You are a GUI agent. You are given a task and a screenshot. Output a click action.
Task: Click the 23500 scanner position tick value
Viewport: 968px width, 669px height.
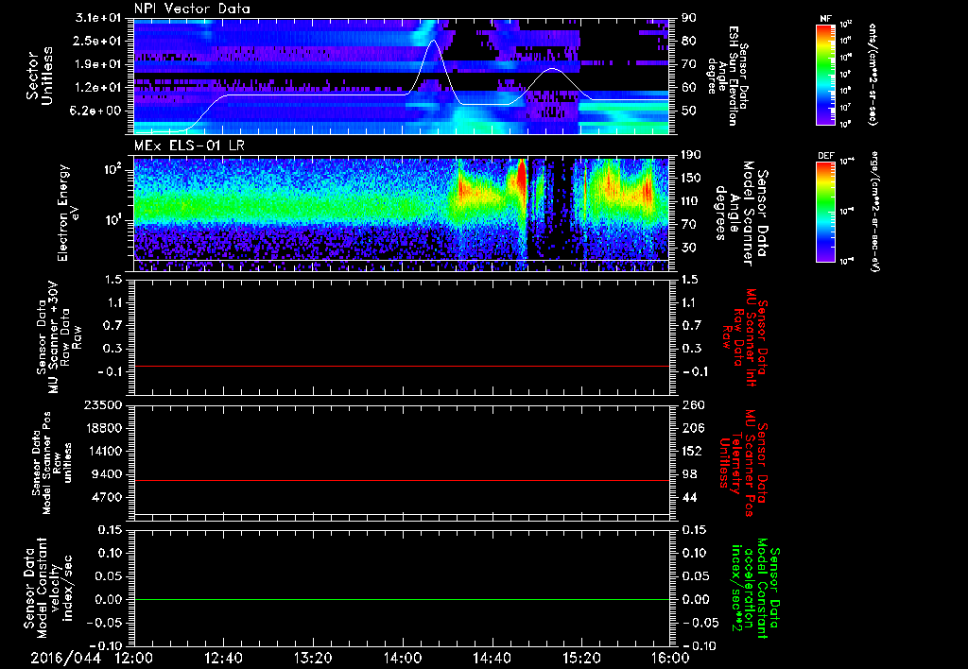coord(102,405)
